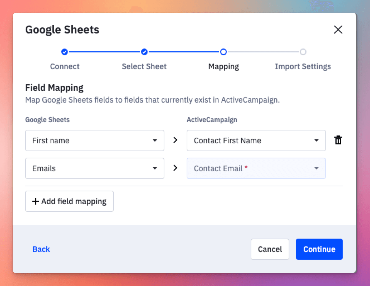Select the Import Settings step label

(x=303, y=66)
